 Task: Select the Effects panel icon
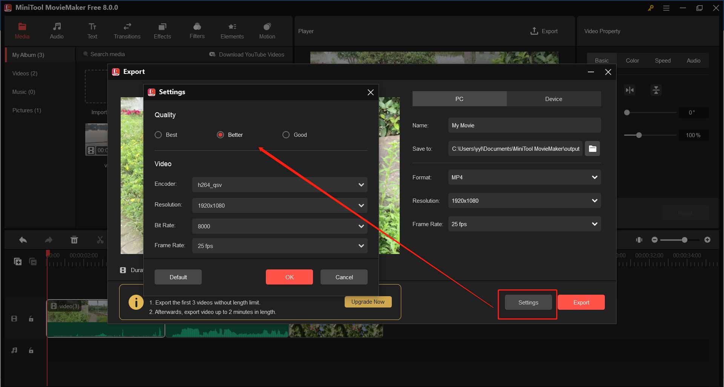pos(162,30)
